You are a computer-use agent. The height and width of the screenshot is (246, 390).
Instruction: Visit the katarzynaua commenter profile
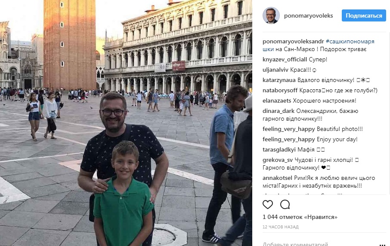(279, 80)
